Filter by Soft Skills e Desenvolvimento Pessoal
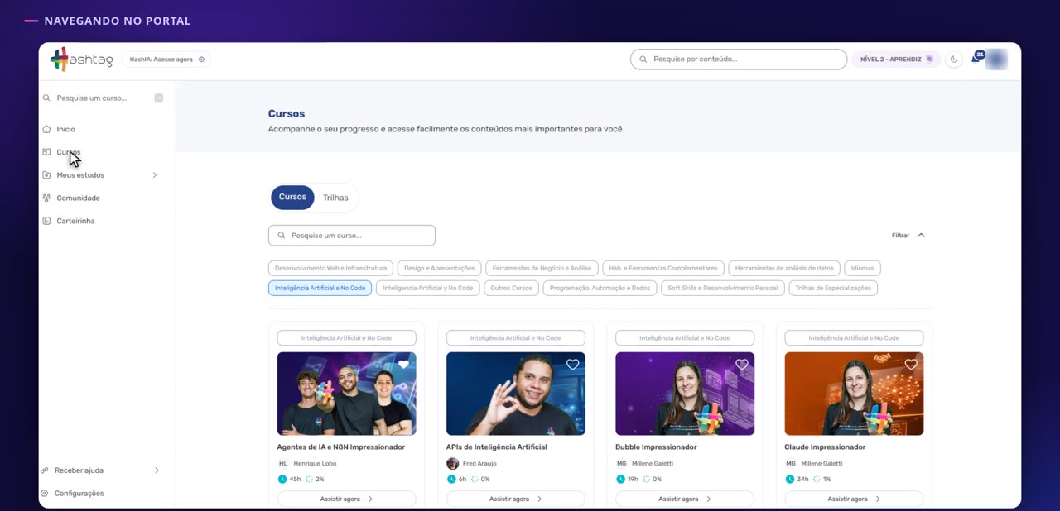 pos(723,288)
